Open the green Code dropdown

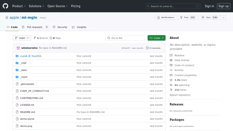click(157, 38)
